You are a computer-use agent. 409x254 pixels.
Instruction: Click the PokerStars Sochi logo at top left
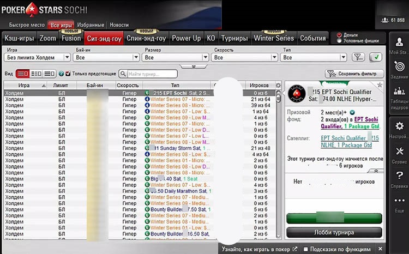[x=44, y=10]
